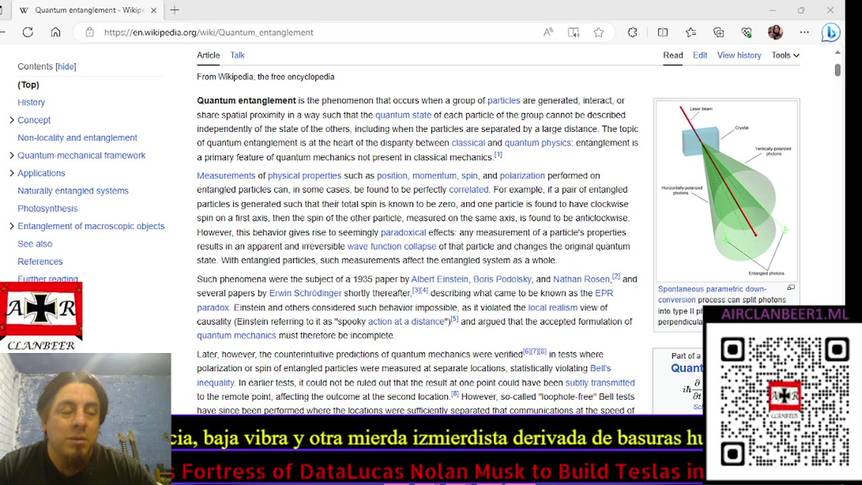Go to See also section
This screenshot has width=862, height=485.
[x=34, y=244]
